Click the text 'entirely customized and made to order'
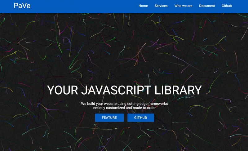This screenshot has width=248, height=151. point(124,108)
